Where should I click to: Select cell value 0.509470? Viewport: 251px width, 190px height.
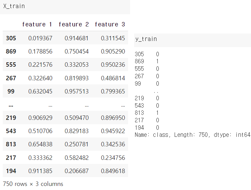point(77,118)
